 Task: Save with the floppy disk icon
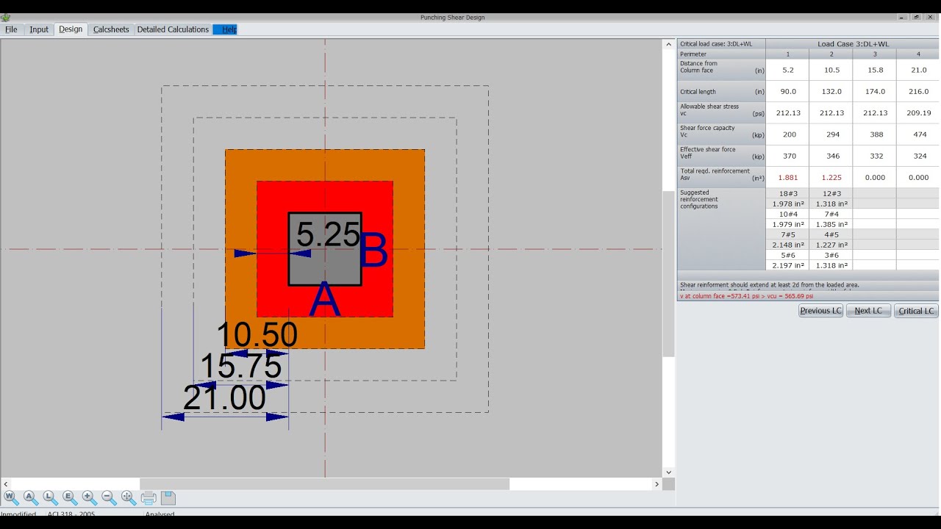(168, 497)
